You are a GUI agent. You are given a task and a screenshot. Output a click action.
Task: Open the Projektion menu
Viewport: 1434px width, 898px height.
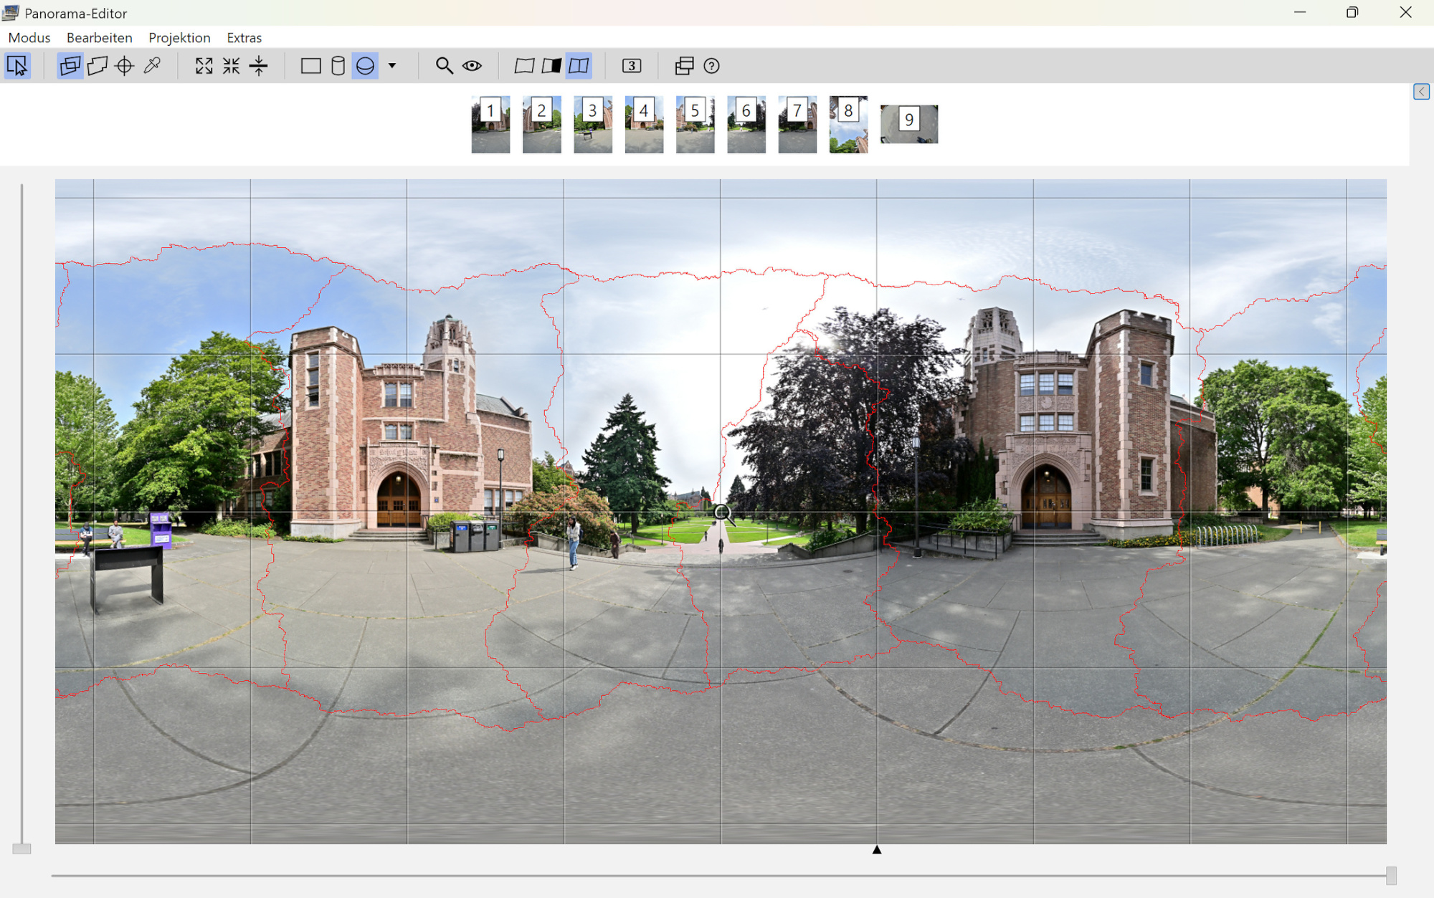click(179, 37)
